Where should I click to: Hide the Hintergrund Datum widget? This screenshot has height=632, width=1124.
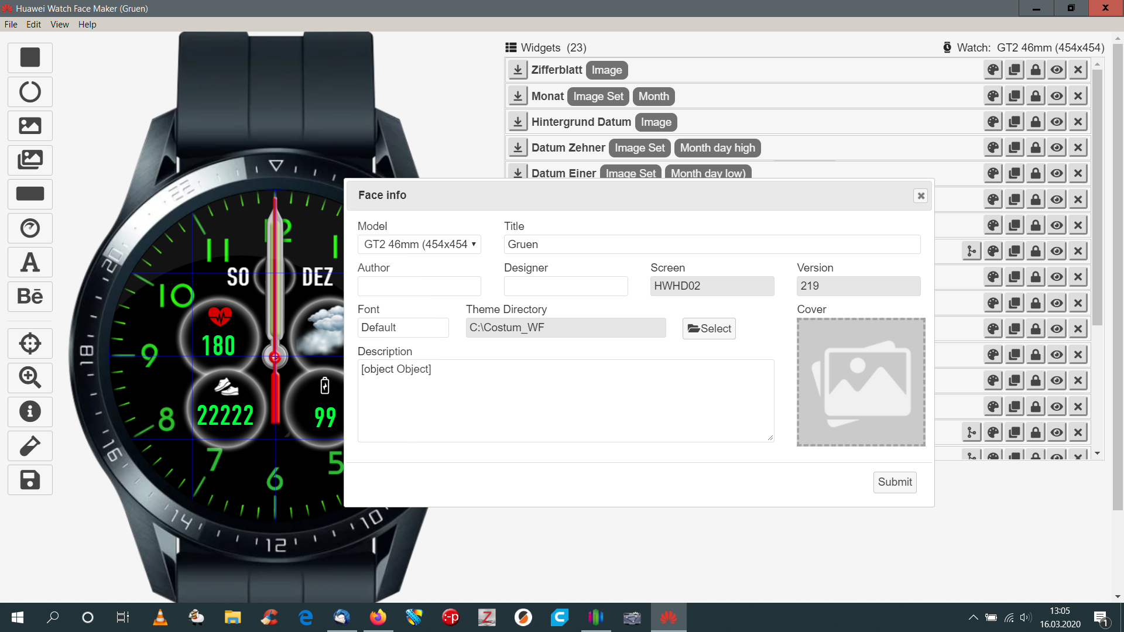click(1057, 122)
